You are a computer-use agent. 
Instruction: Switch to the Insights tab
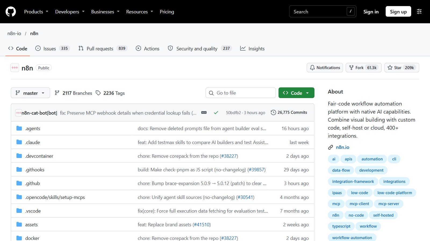(252, 48)
